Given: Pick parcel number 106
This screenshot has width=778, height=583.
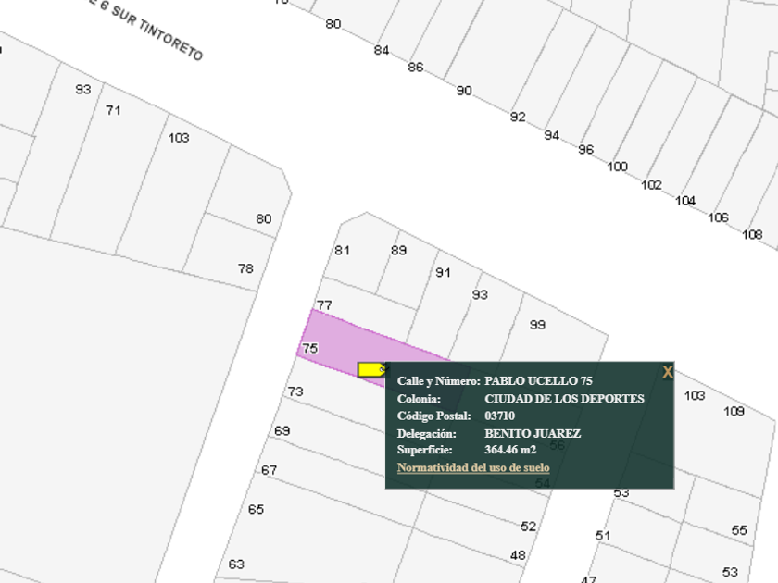Looking at the screenshot, I should pos(718,217).
